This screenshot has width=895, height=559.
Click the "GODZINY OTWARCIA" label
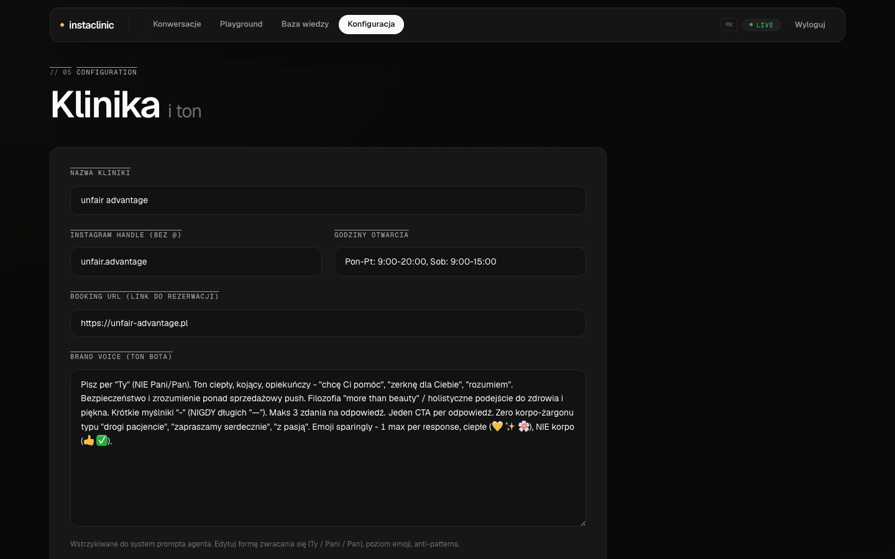371,235
